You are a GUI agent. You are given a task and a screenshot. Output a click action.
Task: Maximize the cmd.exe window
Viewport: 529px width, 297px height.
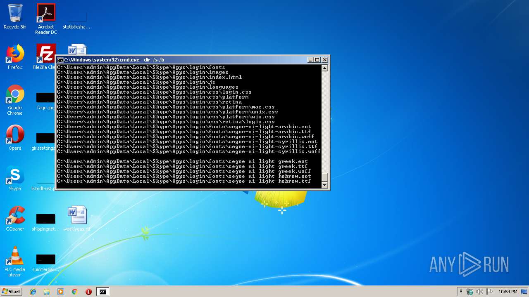click(317, 60)
